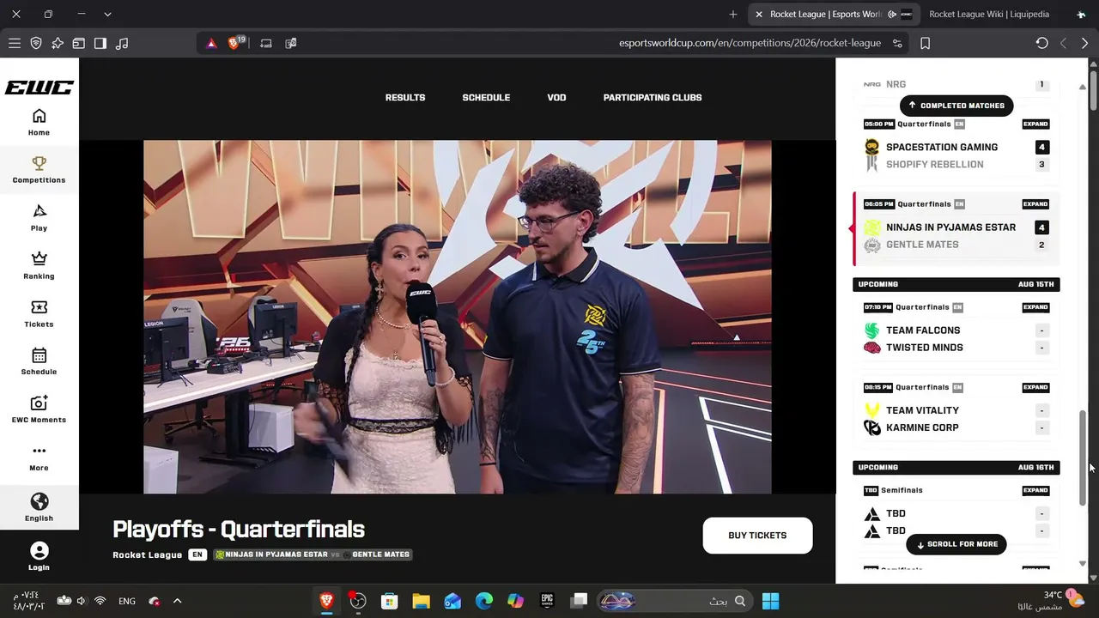Click the ENG keyboard language indicator
The height and width of the screenshot is (618, 1099).
(x=127, y=601)
